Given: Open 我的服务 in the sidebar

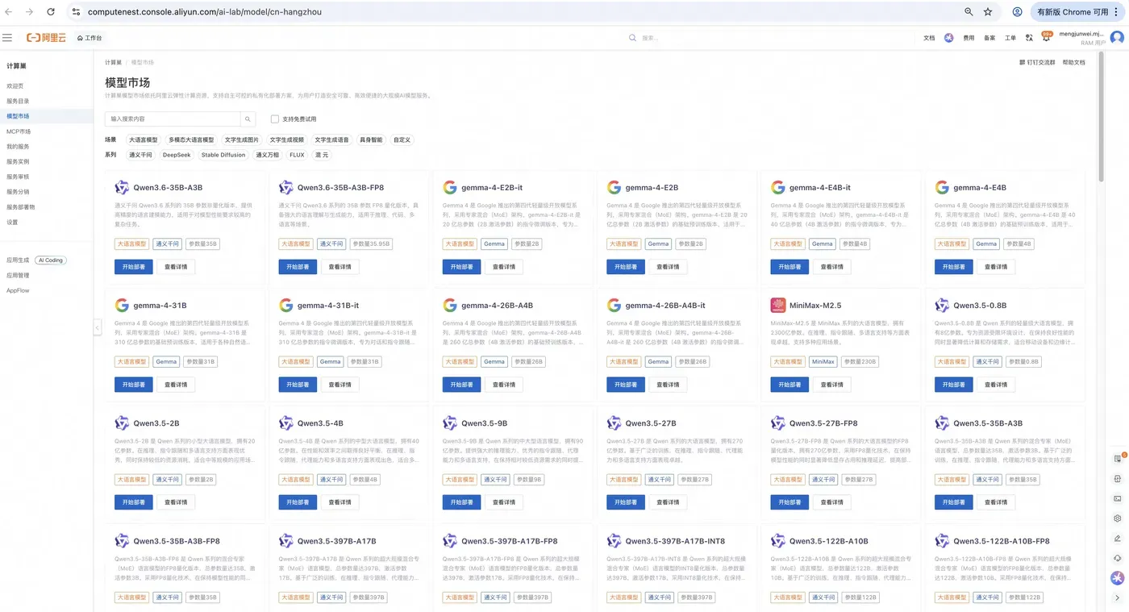Looking at the screenshot, I should coord(18,147).
